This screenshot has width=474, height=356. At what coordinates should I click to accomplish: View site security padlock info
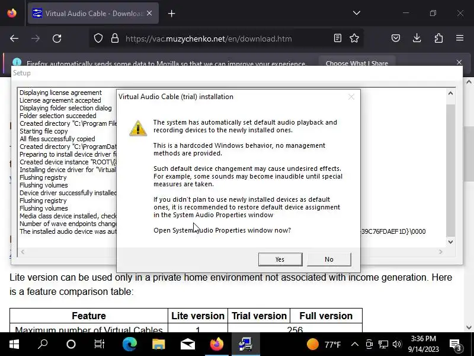coord(115,39)
